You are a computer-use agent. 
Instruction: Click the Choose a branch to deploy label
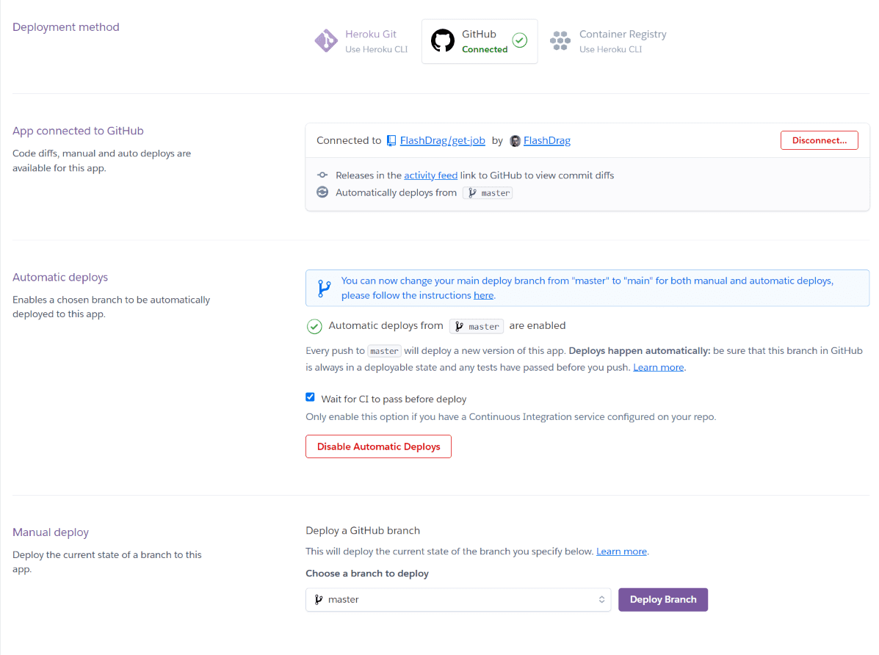click(x=367, y=573)
